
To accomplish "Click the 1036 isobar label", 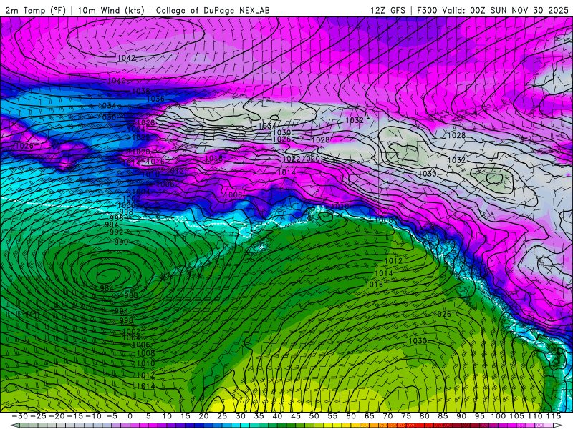I will point(155,99).
